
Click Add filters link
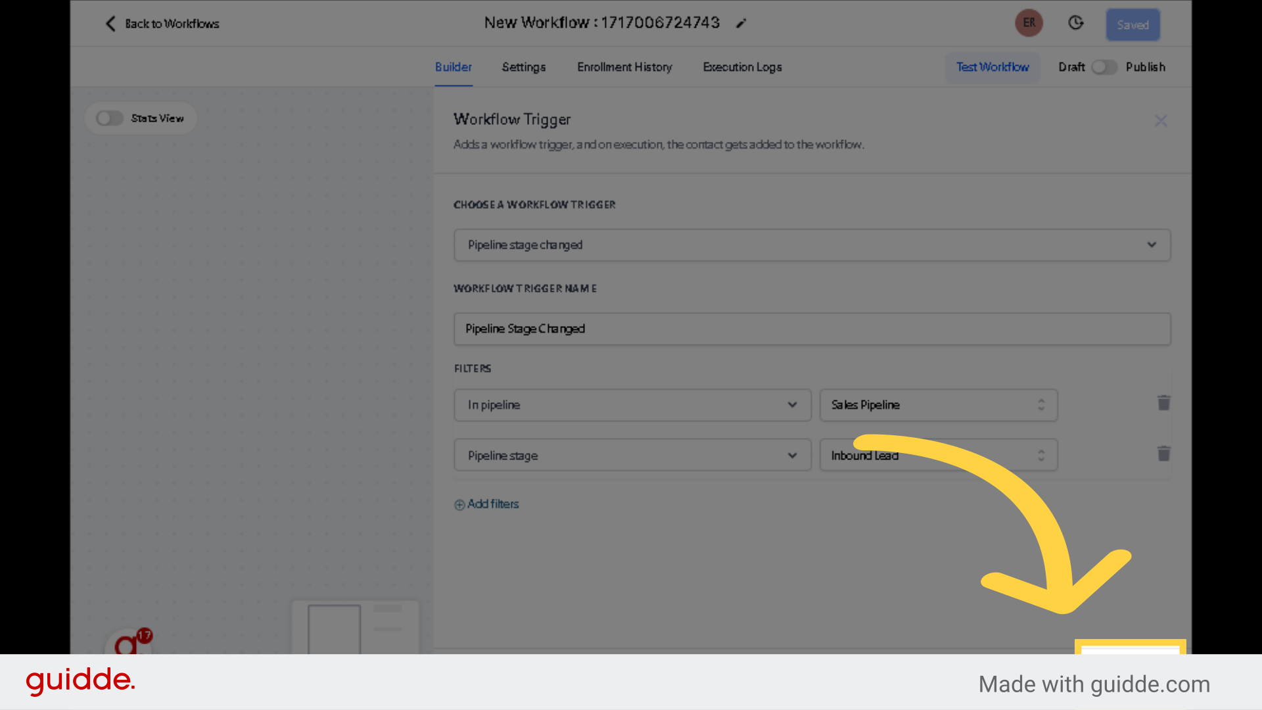(x=486, y=504)
